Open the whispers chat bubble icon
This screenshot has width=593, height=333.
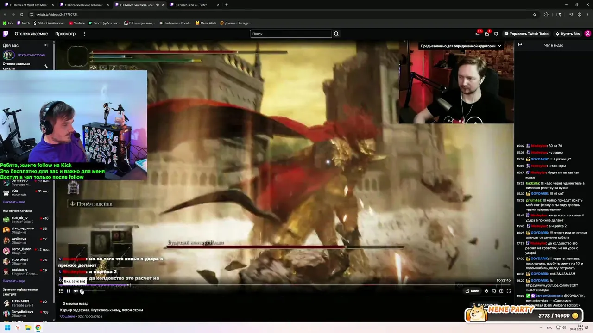click(496, 34)
